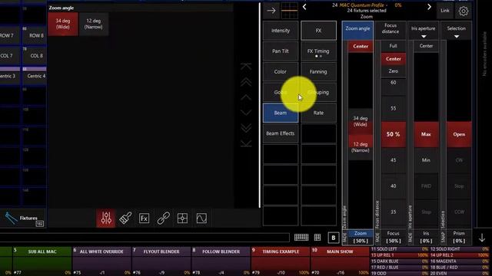492x276 pixels.
Task: Open the on-screen keyboard icon
Action: click(301, 238)
